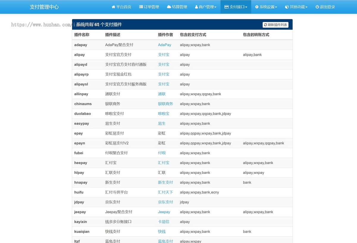Select the heepay plugin name
This screenshot has height=243, width=357.
tap(81, 163)
